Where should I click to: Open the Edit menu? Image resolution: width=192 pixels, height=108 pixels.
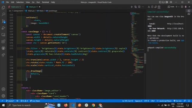pos(12,2)
